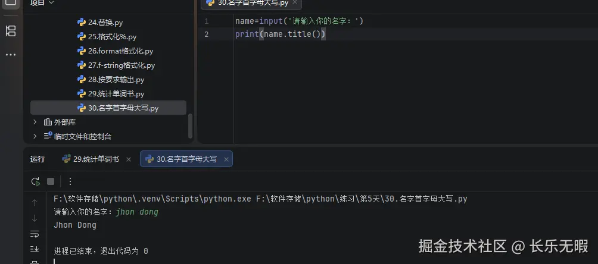
Task: Click the 'Jhon Dong' output line
Action: (75, 225)
